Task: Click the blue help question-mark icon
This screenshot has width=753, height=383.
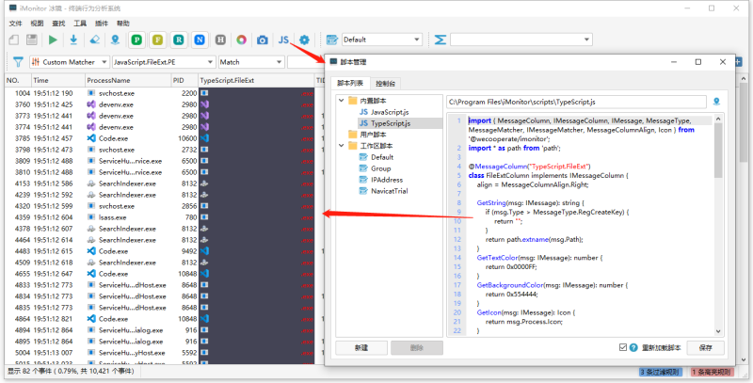Action: pyautogui.click(x=633, y=347)
